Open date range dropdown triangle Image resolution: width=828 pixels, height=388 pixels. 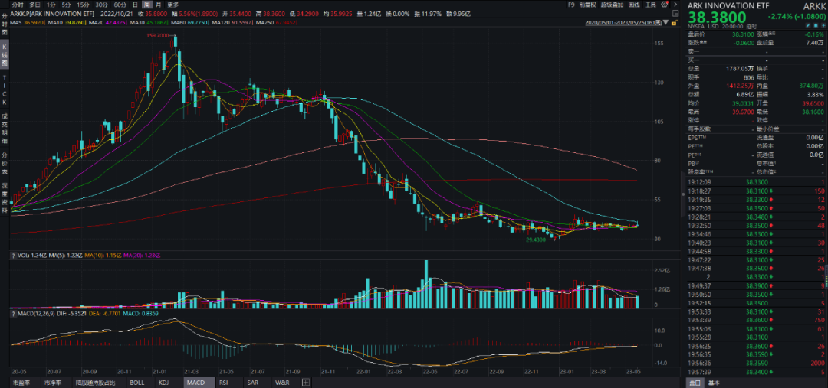[665, 23]
